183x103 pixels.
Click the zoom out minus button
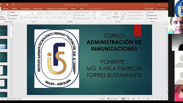click(x=142, y=99)
